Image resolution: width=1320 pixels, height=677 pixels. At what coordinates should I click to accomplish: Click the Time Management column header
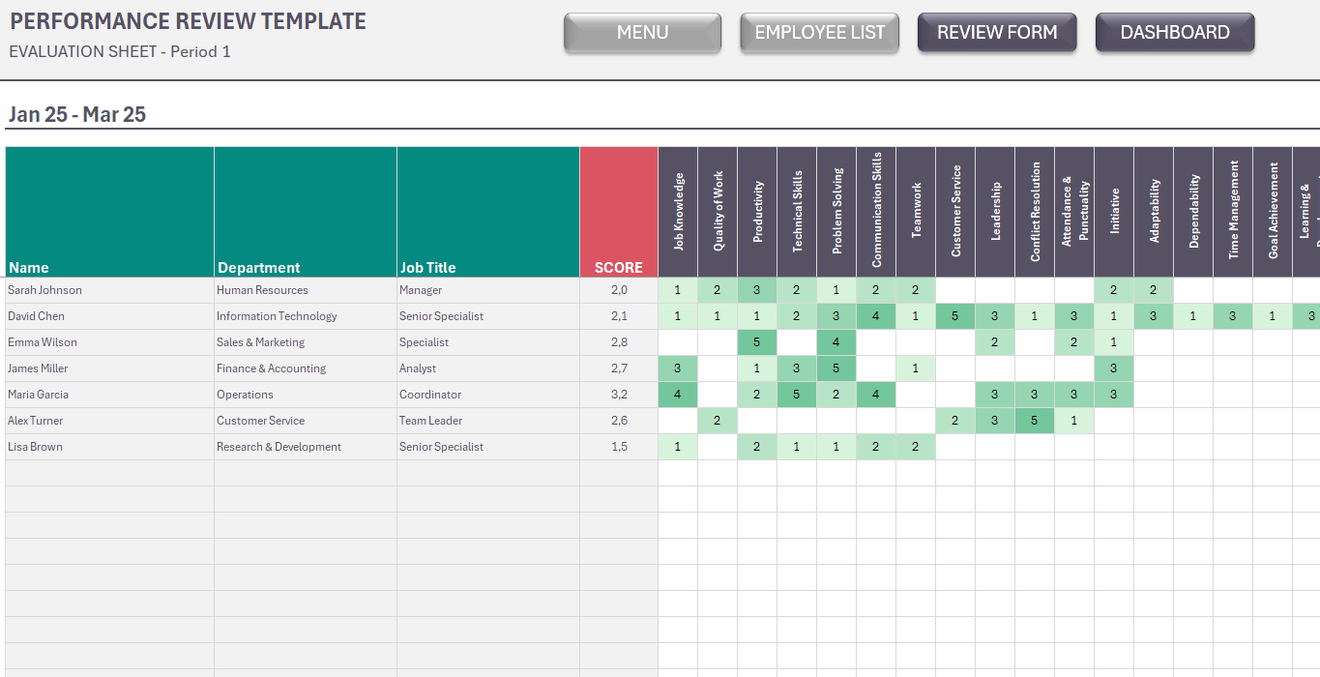(x=1233, y=212)
